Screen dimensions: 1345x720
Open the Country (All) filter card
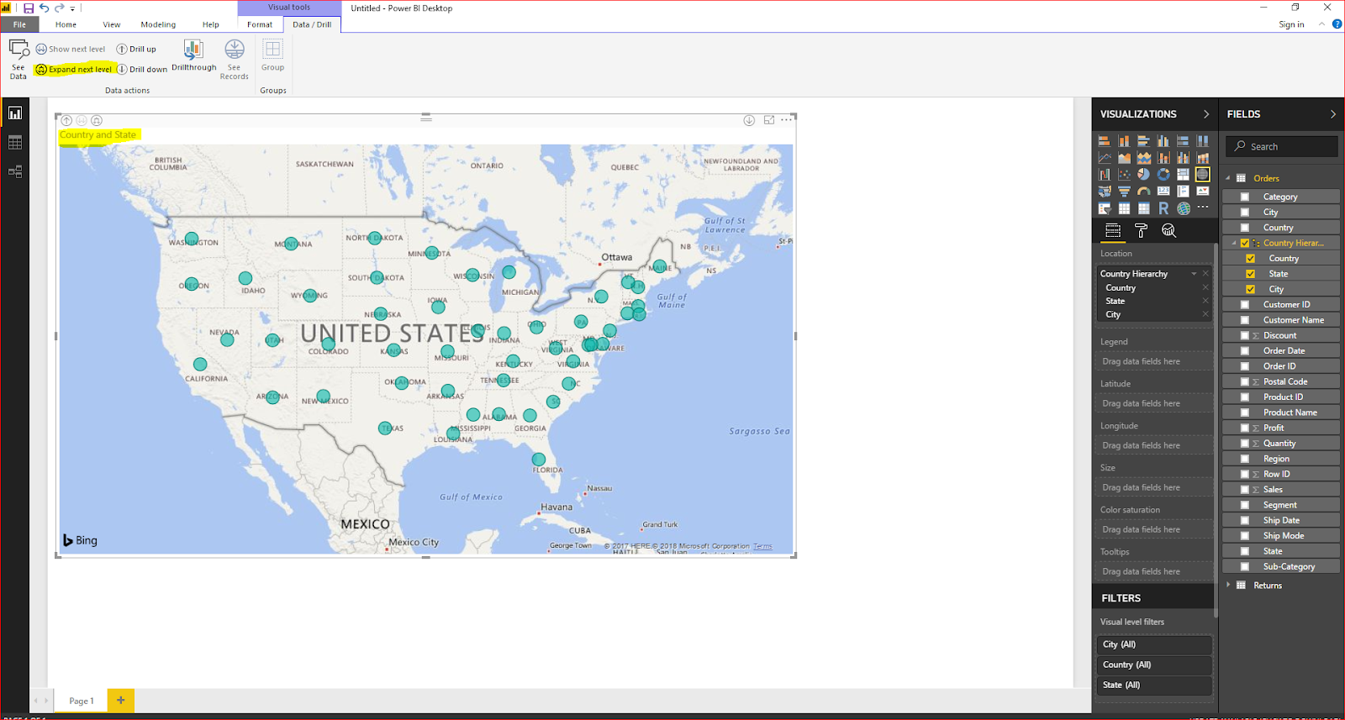[1154, 665]
